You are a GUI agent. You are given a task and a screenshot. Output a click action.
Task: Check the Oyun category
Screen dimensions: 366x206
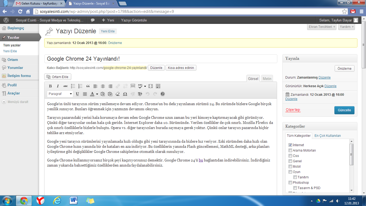pos(290,172)
